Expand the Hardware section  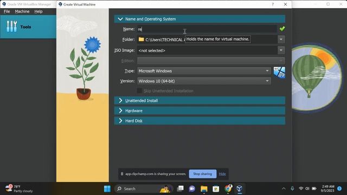pyautogui.click(x=200, y=110)
